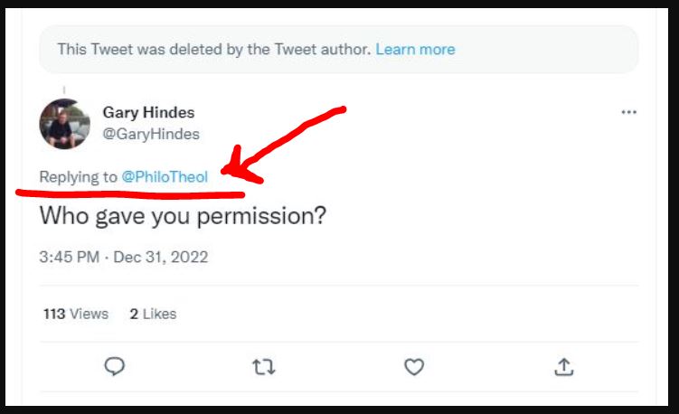Click the 3:45 PM time text
The image size is (679, 414).
point(69,257)
